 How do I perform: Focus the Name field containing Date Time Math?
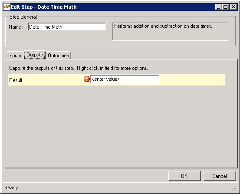pyautogui.click(x=67, y=27)
